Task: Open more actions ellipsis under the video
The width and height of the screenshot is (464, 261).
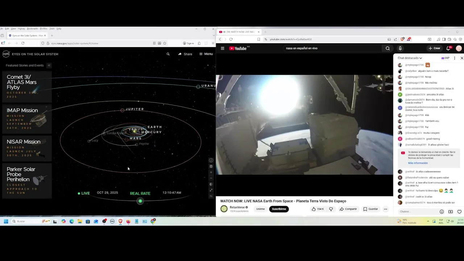Action: click(x=385, y=209)
